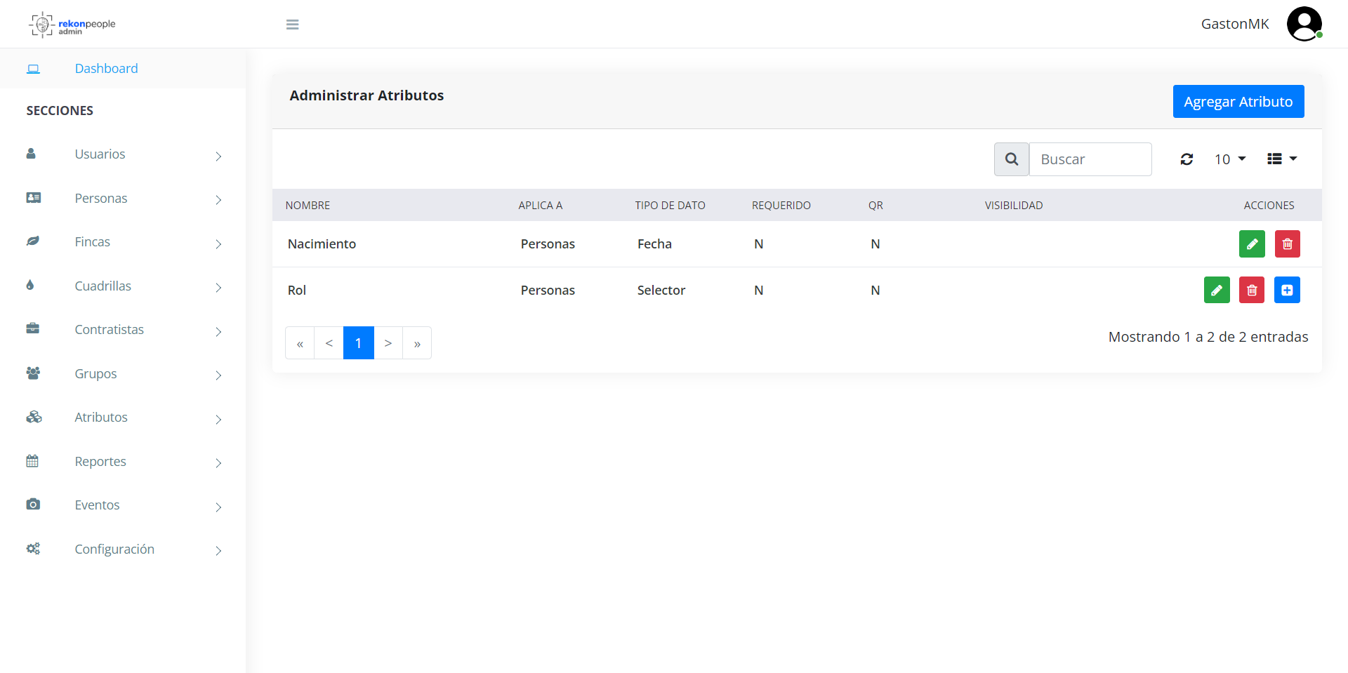Click the Reportes calendar icon
Screen dimensions: 1348x673
pos(32,461)
